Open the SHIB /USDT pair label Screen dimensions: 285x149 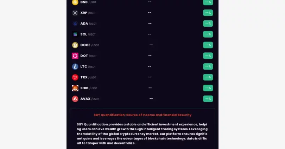point(89,88)
